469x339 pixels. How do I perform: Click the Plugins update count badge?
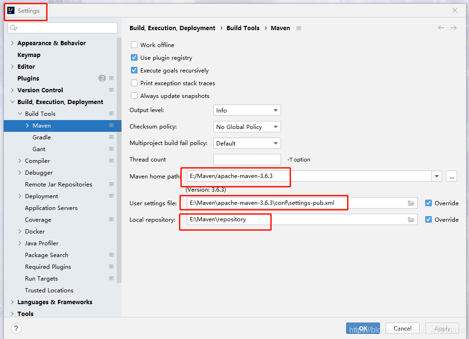pyautogui.click(x=102, y=78)
